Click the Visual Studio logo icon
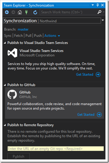This screenshot has width=109, height=163. coord(12,53)
